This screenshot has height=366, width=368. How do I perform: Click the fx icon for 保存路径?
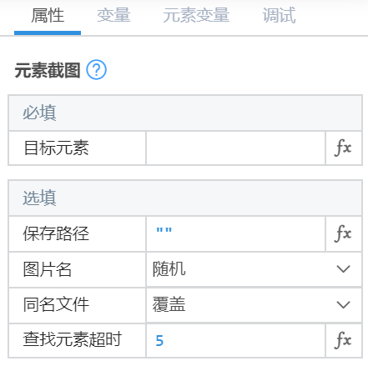(x=344, y=233)
